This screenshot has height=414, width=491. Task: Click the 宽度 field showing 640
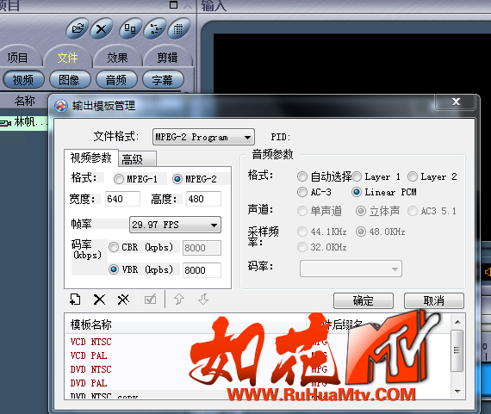click(x=122, y=199)
